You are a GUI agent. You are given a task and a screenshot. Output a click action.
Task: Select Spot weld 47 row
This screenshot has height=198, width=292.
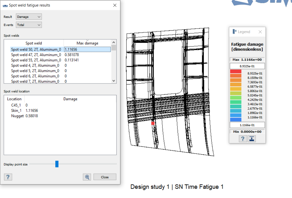[36, 55]
